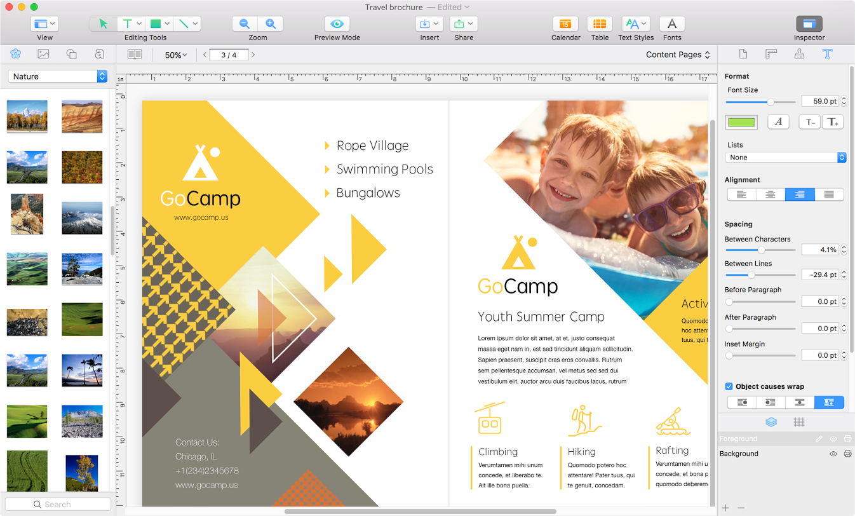Open the Lists dropdown set to None
Image resolution: width=855 pixels, height=516 pixels.
pyautogui.click(x=786, y=158)
